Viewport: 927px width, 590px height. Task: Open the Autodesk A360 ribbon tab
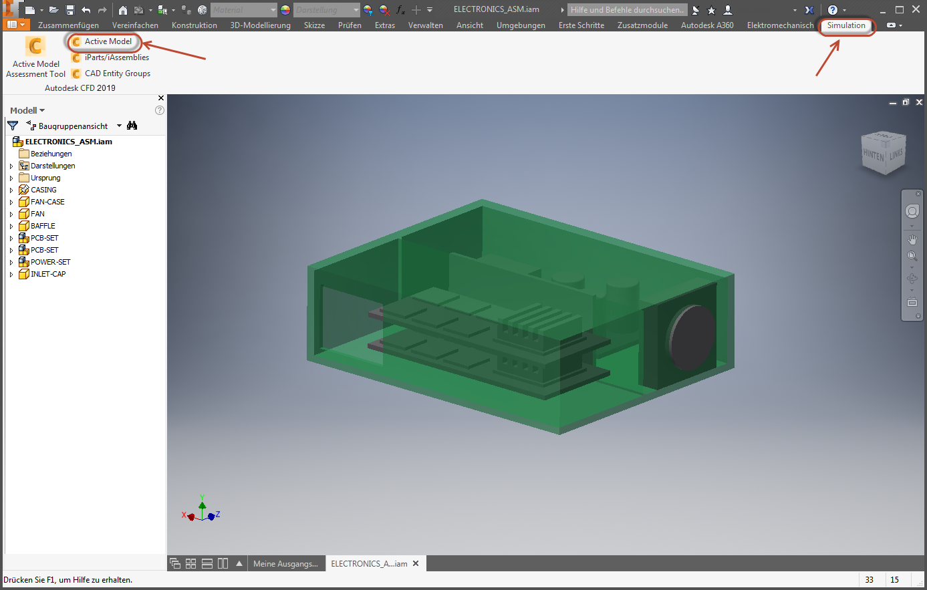707,25
